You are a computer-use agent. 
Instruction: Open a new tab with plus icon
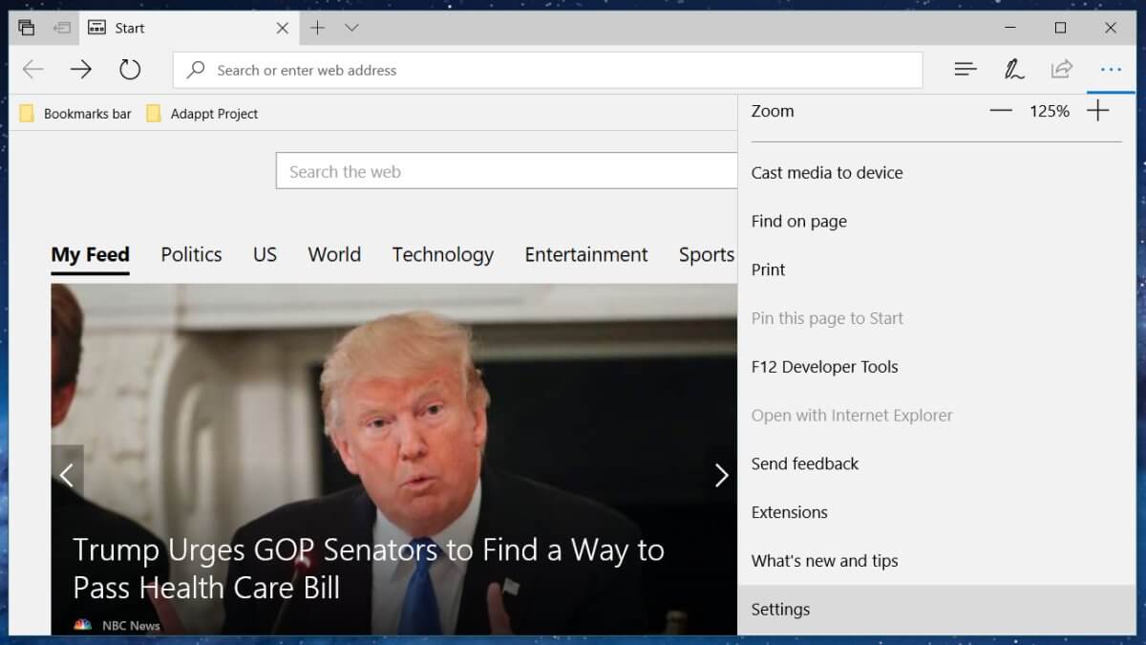[x=317, y=28]
